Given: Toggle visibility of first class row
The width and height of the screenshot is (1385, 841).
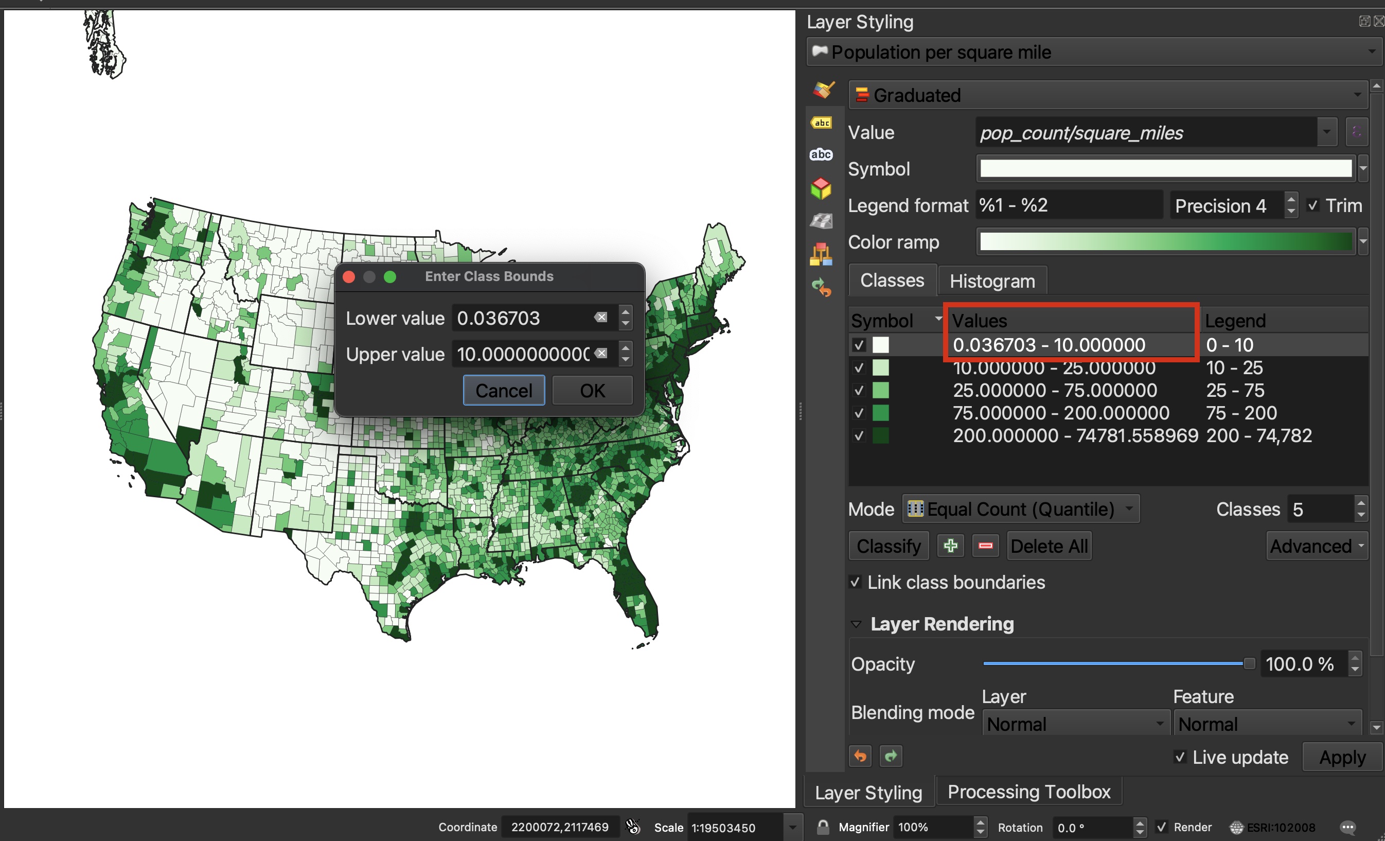Looking at the screenshot, I should pyautogui.click(x=857, y=344).
